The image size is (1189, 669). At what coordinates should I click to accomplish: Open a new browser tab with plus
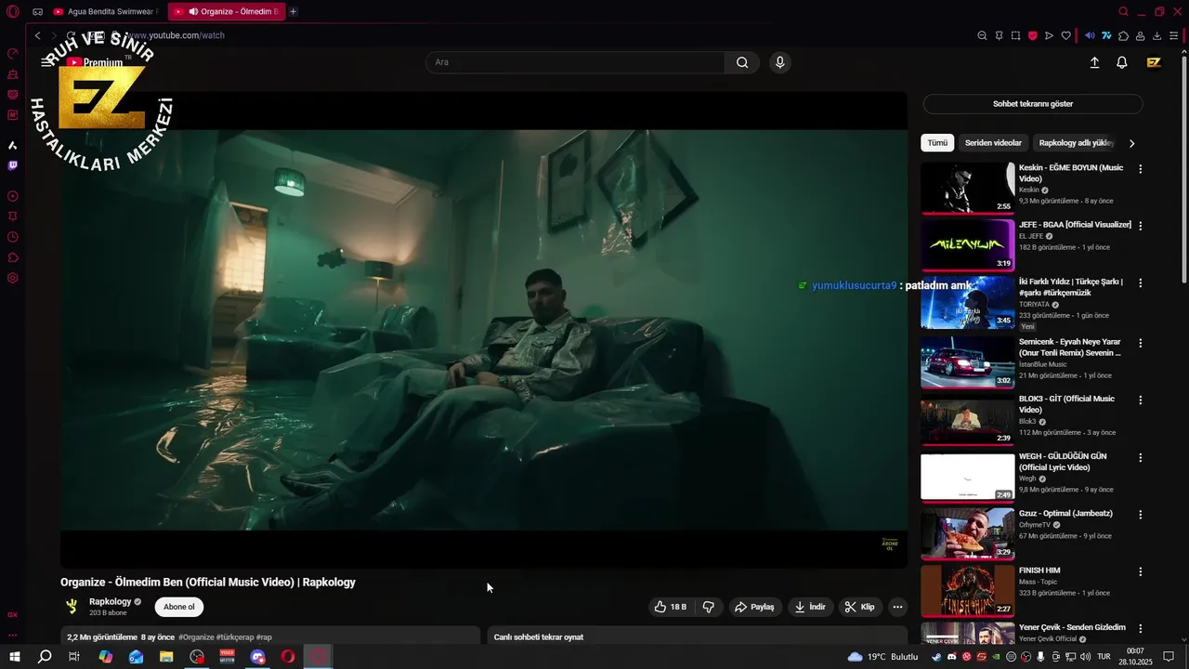[294, 12]
